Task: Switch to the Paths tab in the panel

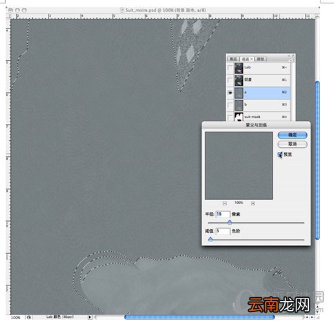Action: pyautogui.click(x=260, y=59)
